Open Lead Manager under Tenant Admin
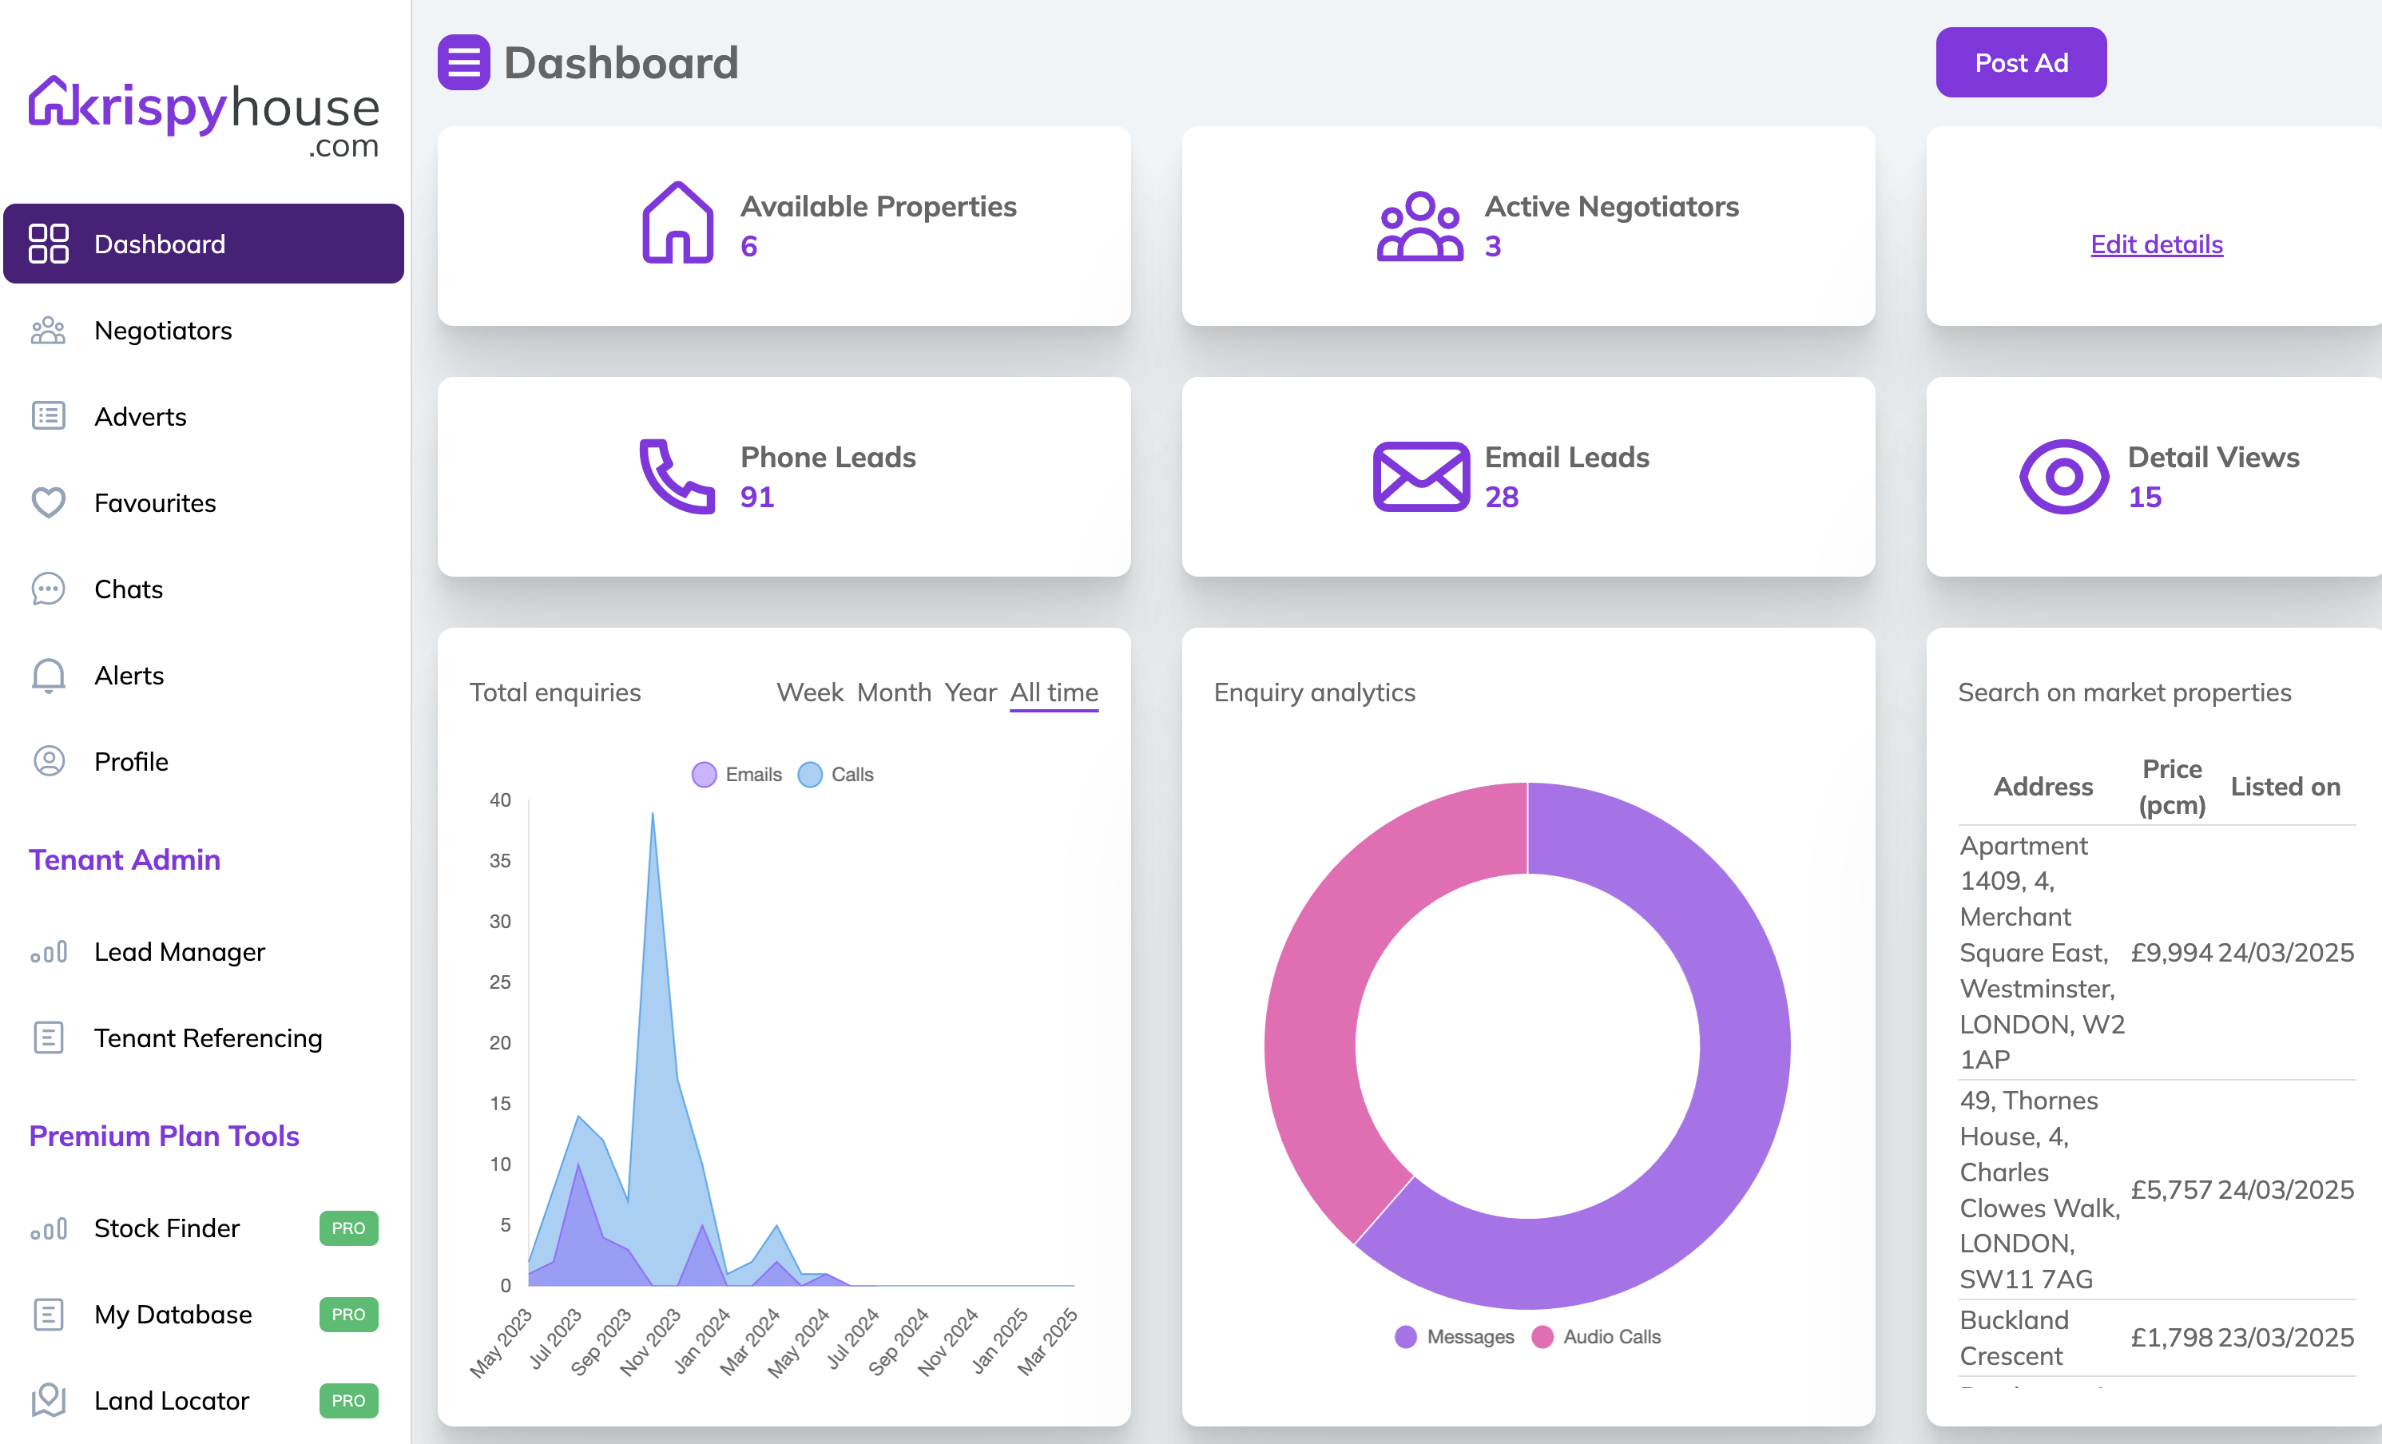The width and height of the screenshot is (2382, 1444). 179,952
